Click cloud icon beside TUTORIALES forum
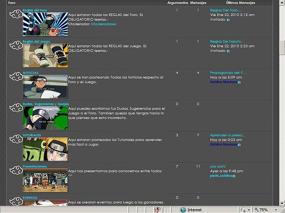The image size is (285, 213). (16, 139)
